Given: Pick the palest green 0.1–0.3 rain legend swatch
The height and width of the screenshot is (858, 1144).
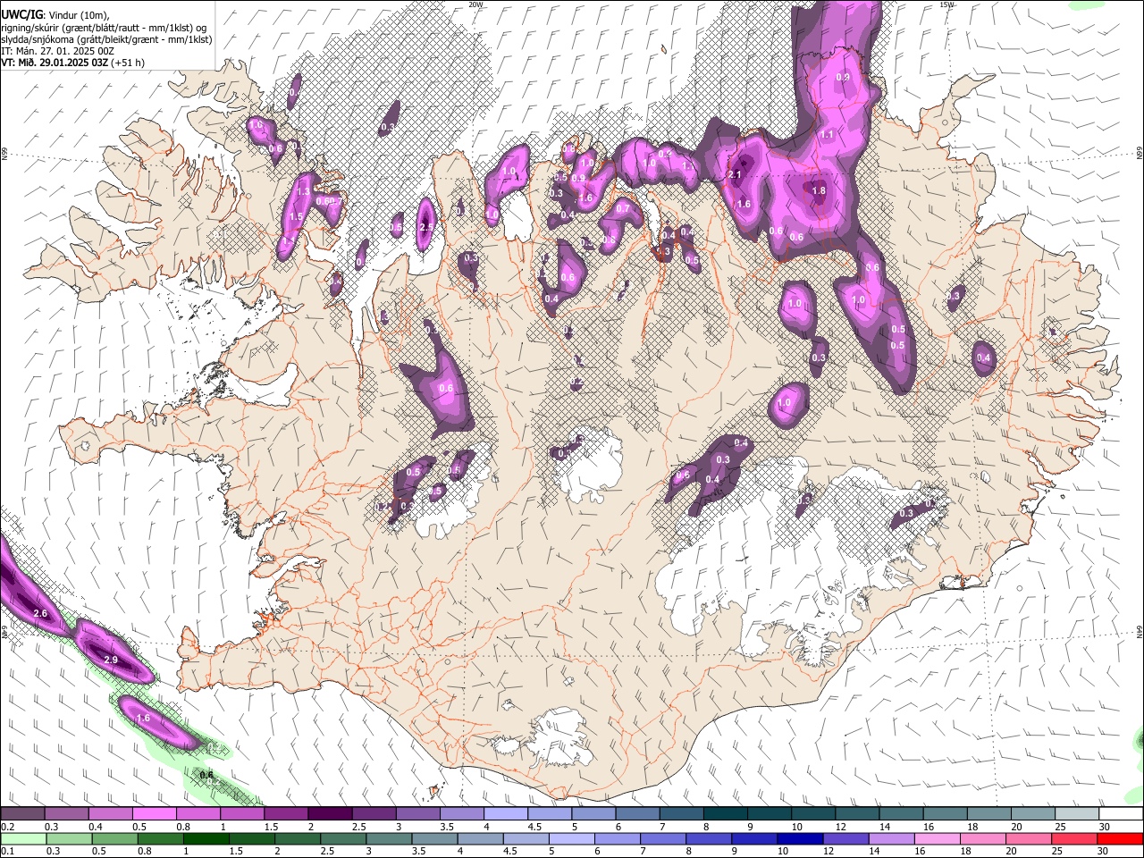Looking at the screenshot, I should [x=23, y=838].
